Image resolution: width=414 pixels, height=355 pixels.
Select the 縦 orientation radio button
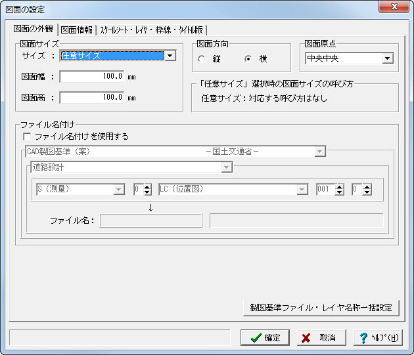[201, 59]
